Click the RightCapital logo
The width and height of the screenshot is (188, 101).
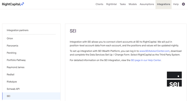click(13, 4)
